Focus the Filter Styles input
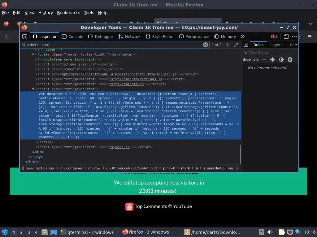317x237 pixels. pyautogui.click(x=270, y=52)
